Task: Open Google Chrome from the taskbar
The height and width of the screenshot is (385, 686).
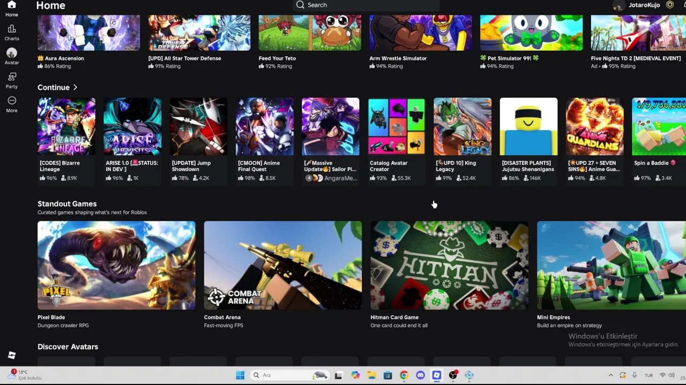Action: [404, 375]
